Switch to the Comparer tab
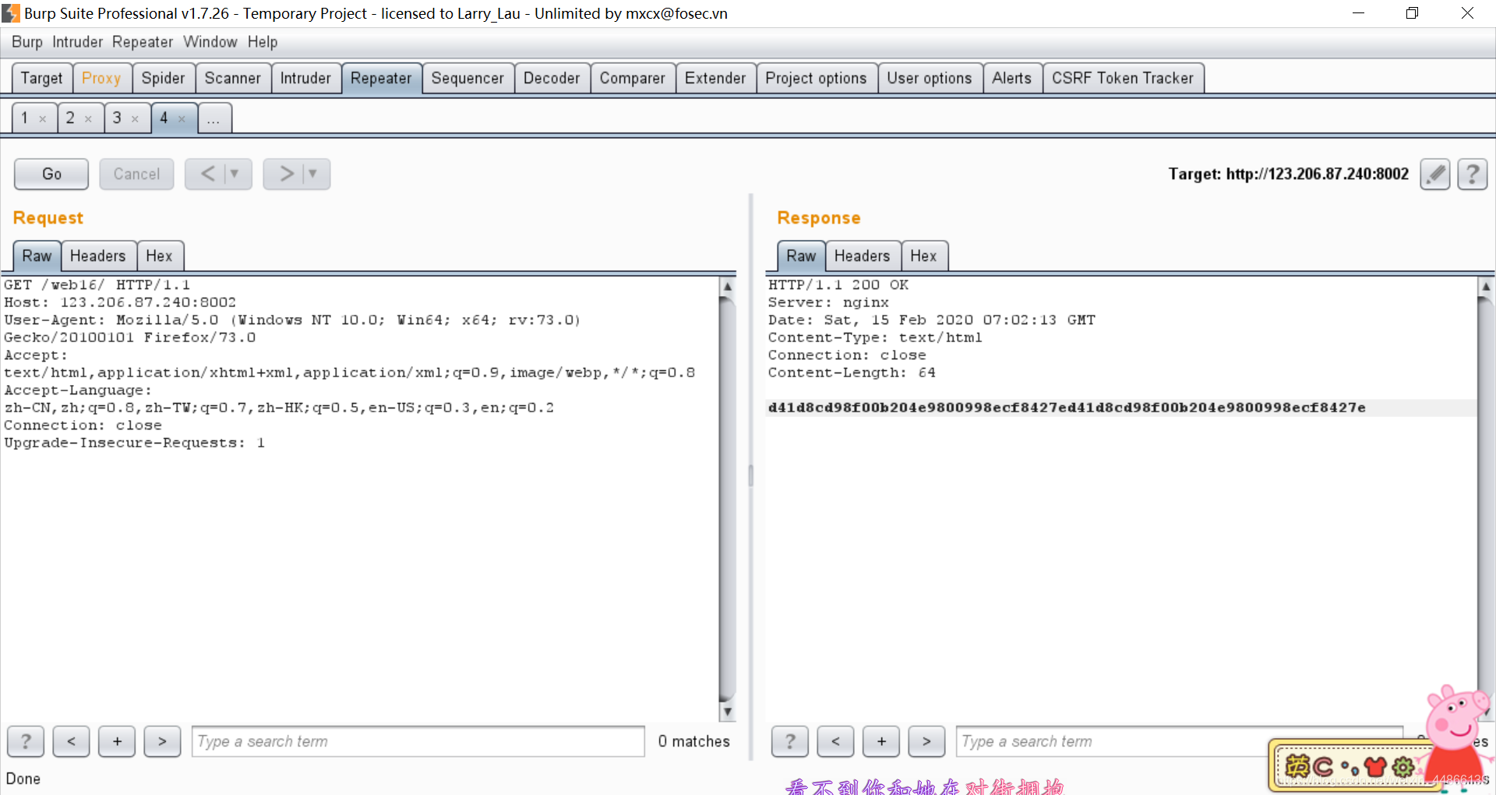The image size is (1496, 795). pos(633,78)
